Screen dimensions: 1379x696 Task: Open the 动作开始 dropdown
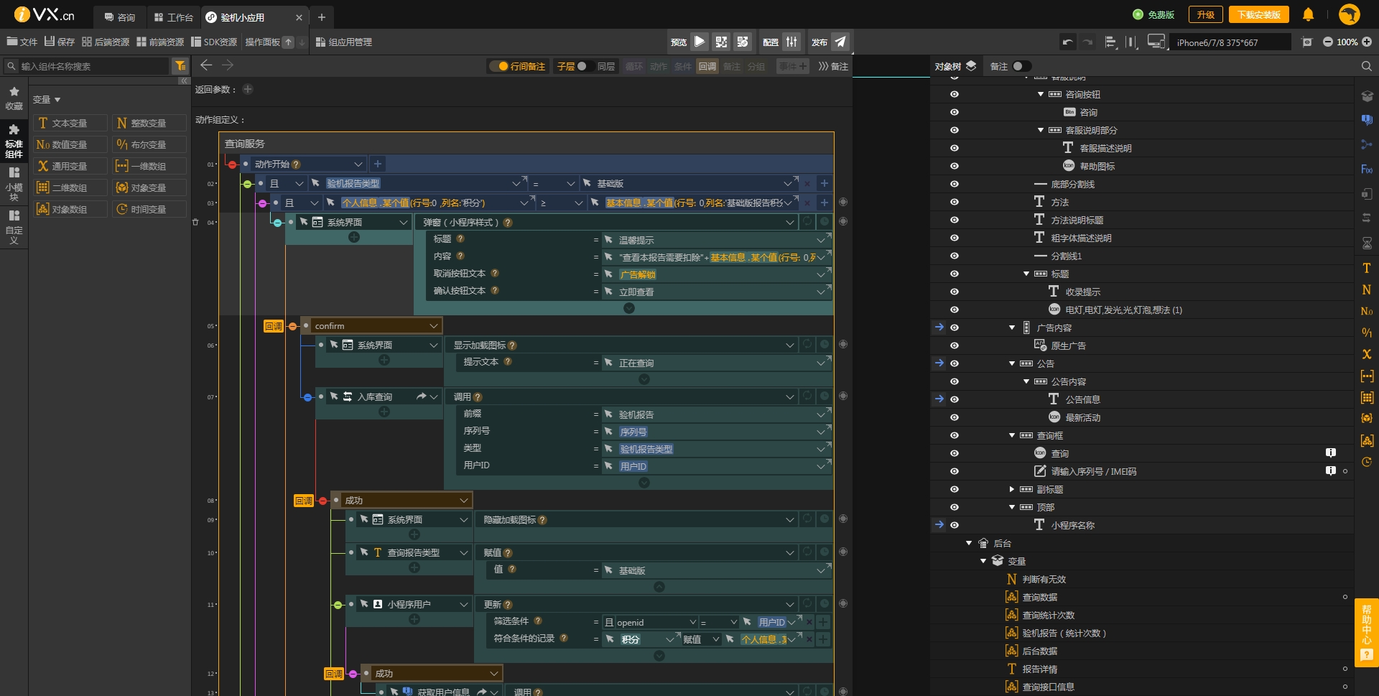[358, 164]
